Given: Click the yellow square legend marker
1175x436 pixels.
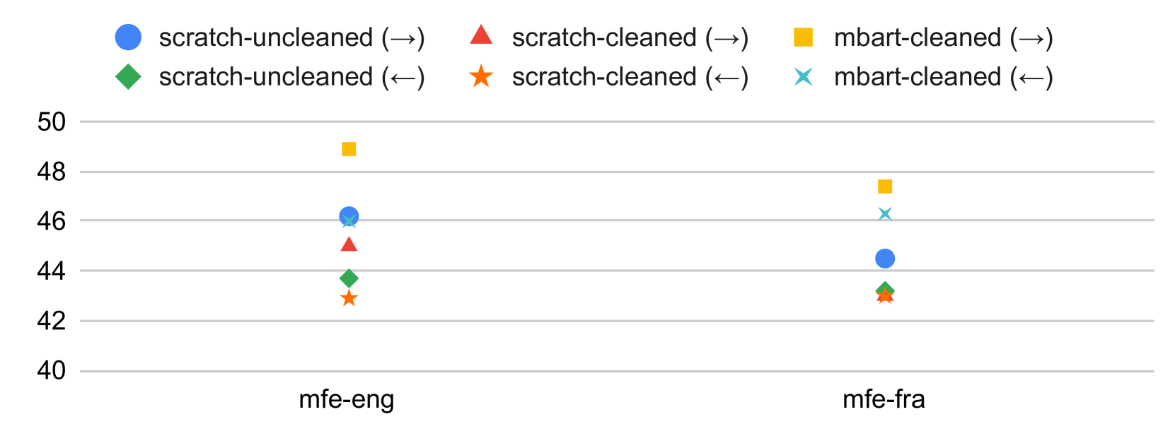Looking at the screenshot, I should click(x=803, y=37).
